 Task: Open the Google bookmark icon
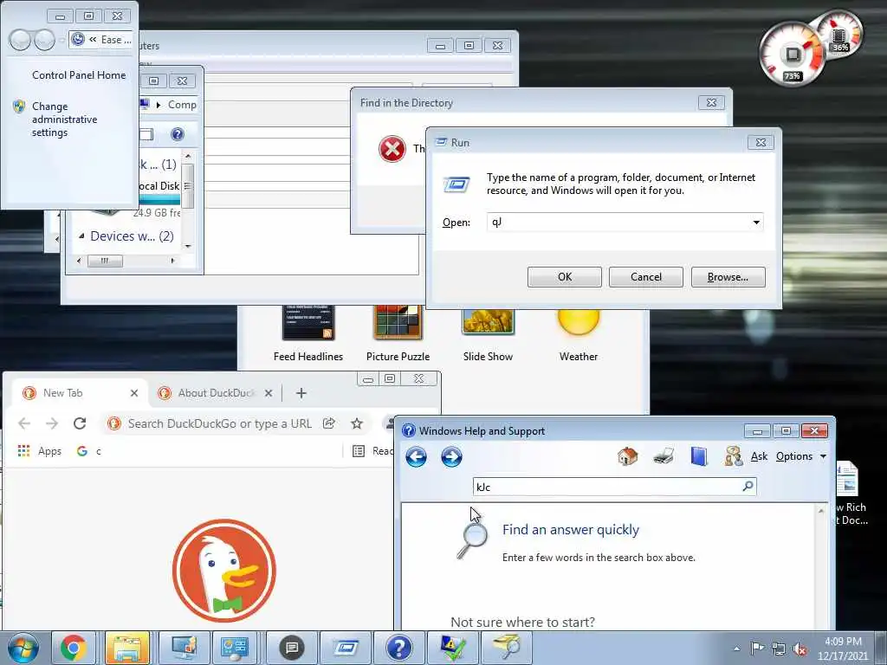coord(82,450)
